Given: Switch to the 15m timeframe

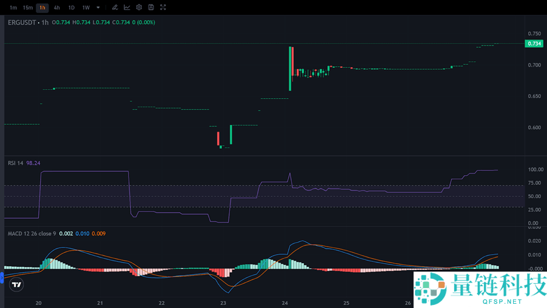Looking at the screenshot, I should click(27, 7).
